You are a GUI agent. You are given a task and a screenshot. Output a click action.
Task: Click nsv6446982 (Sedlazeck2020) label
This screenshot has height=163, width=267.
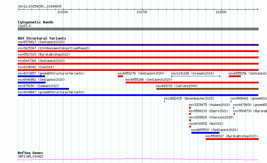(x=41, y=80)
